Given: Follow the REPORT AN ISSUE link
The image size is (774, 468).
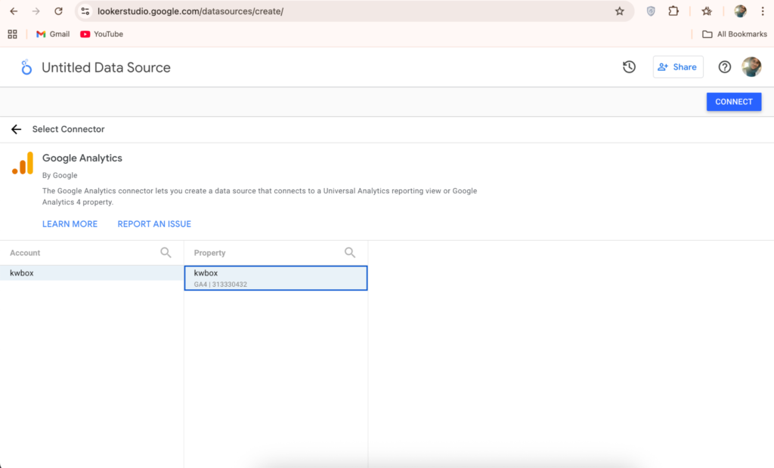Looking at the screenshot, I should click(154, 224).
